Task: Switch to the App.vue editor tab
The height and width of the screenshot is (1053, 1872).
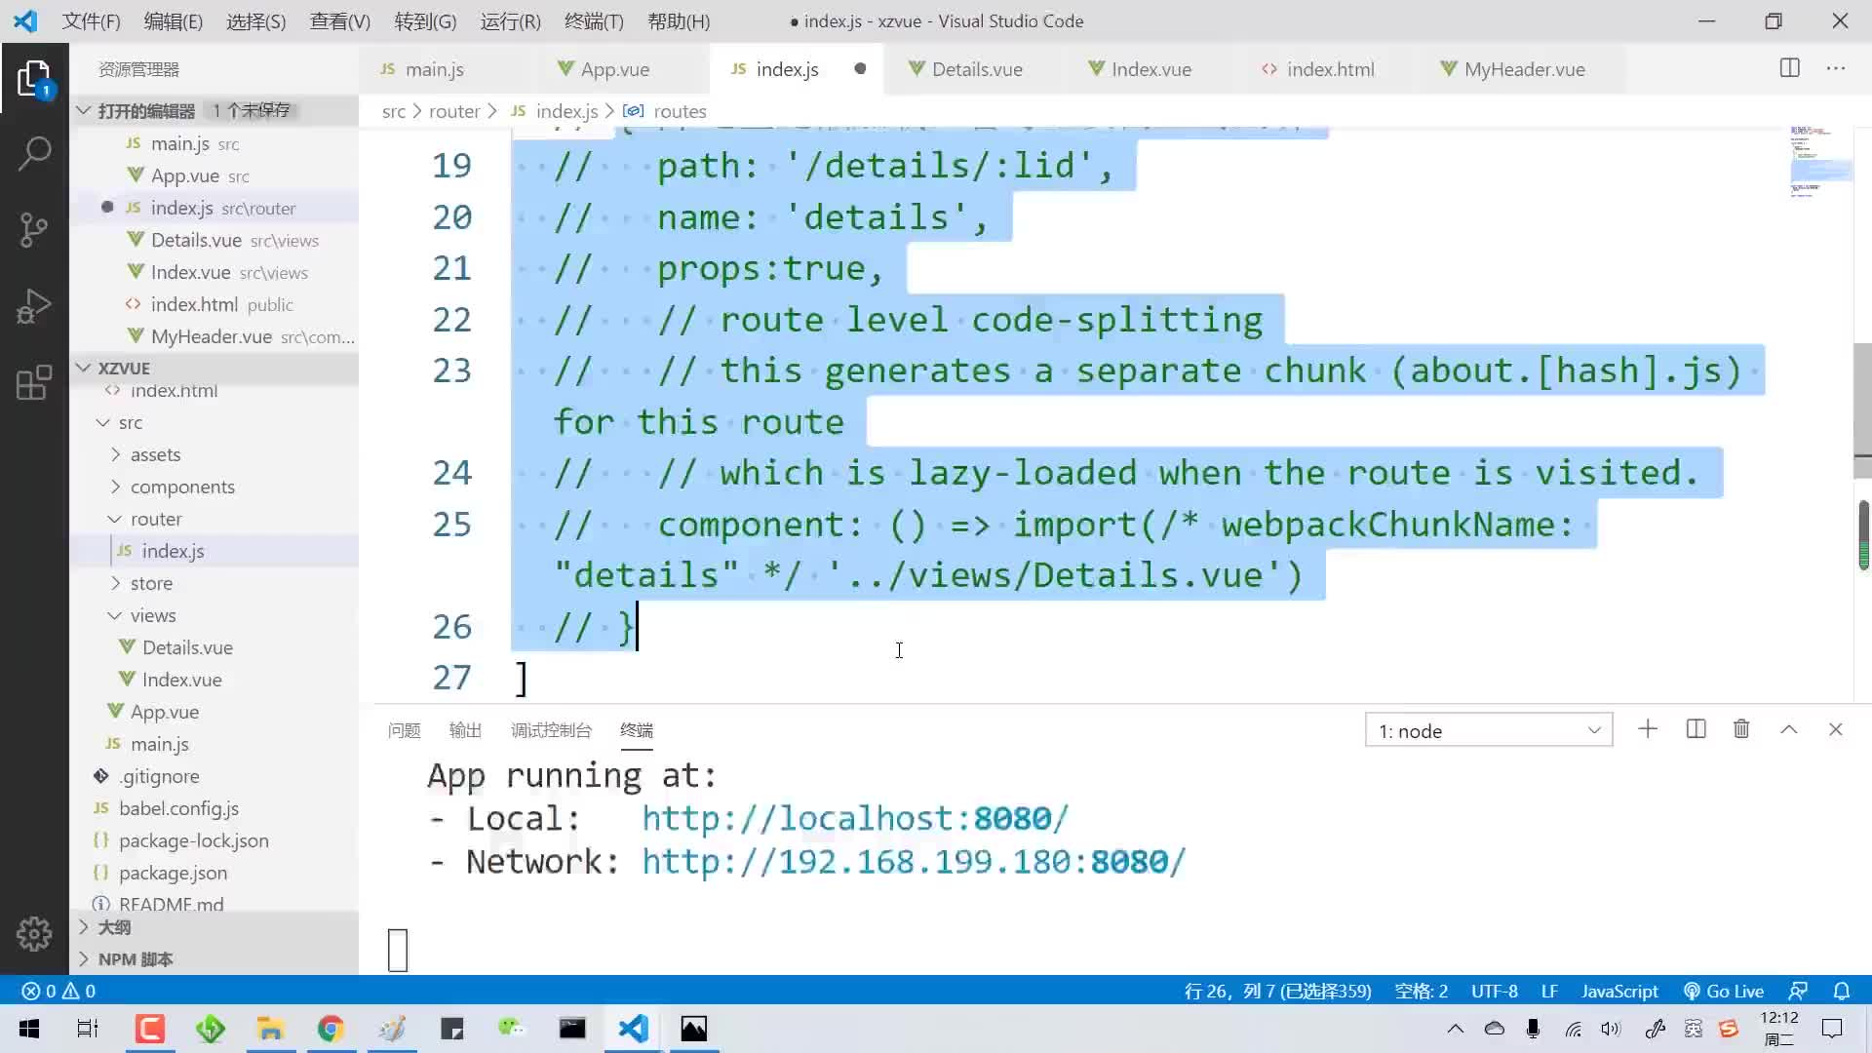Action: (x=614, y=69)
